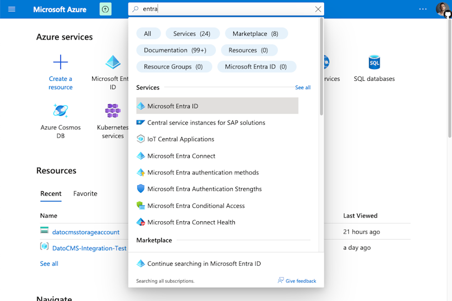Click the 'a day ago' cell
Viewport: 452px width, 301px height.
coord(357,247)
